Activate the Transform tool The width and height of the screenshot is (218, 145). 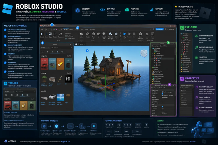tap(60, 35)
